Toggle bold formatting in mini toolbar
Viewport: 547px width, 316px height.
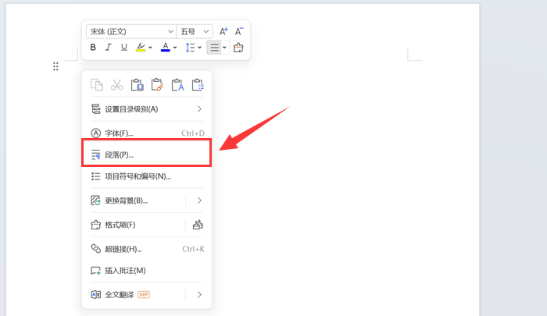click(x=93, y=48)
